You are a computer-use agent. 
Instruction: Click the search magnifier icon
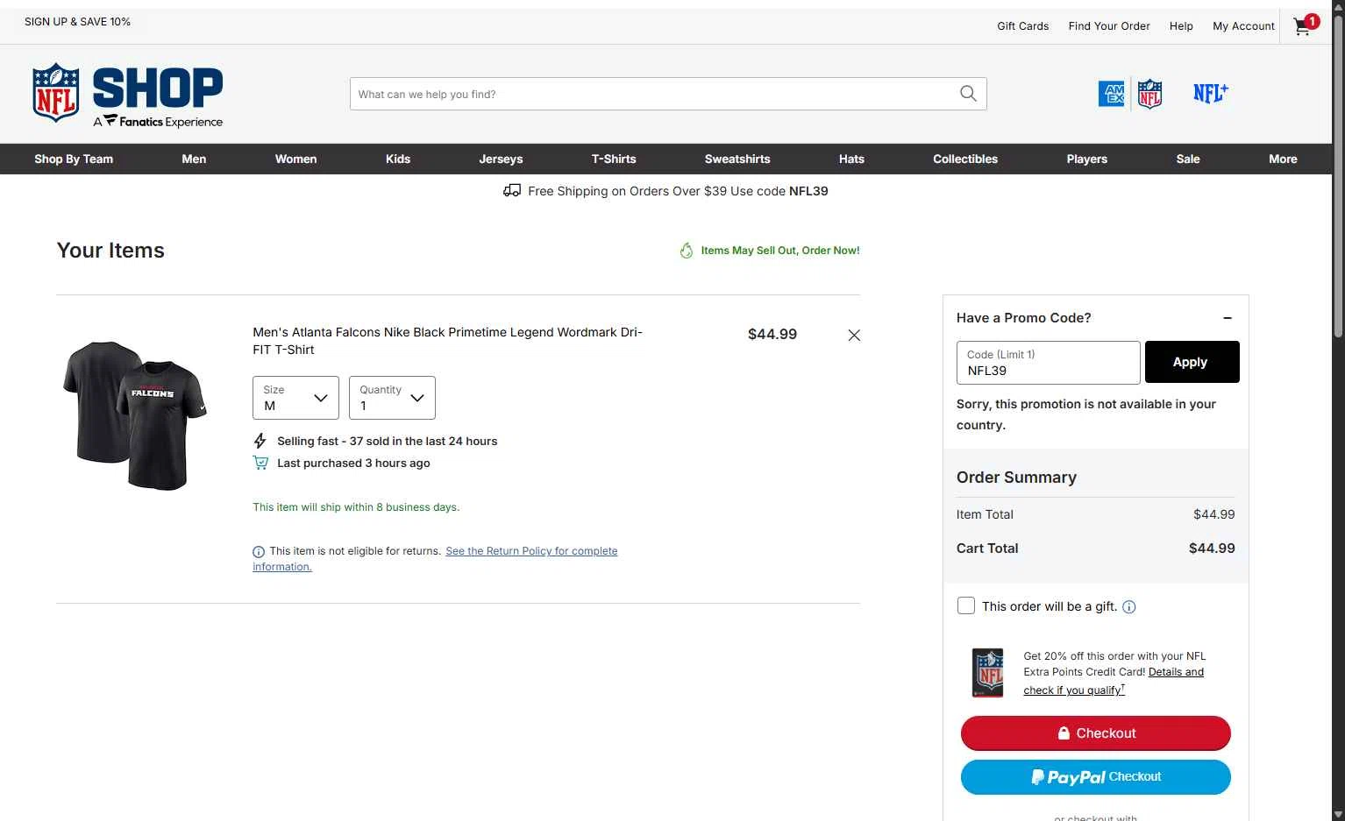pyautogui.click(x=968, y=94)
